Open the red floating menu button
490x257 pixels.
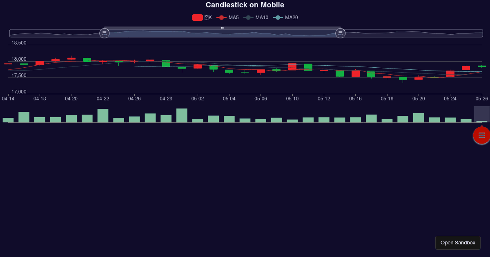pyautogui.click(x=482, y=135)
